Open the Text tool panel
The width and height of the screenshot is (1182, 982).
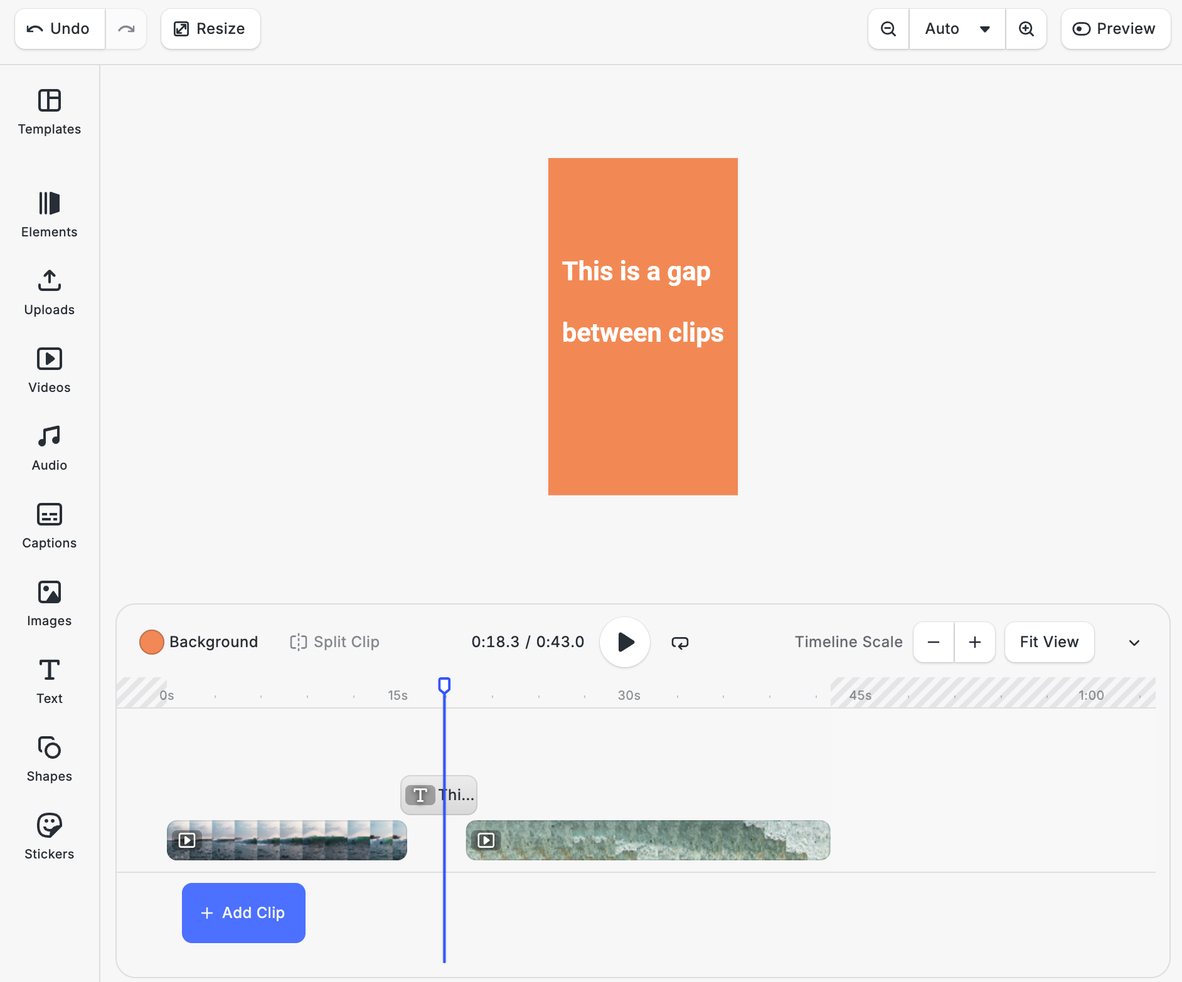point(49,681)
